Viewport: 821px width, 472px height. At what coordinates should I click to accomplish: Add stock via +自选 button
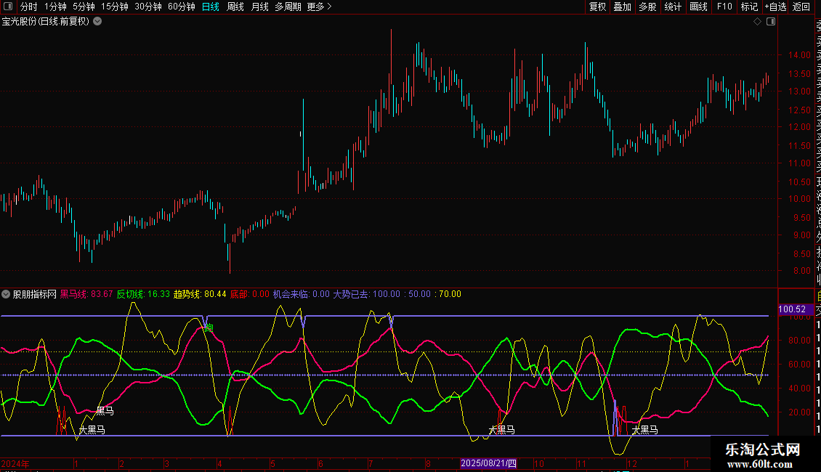tap(775, 7)
